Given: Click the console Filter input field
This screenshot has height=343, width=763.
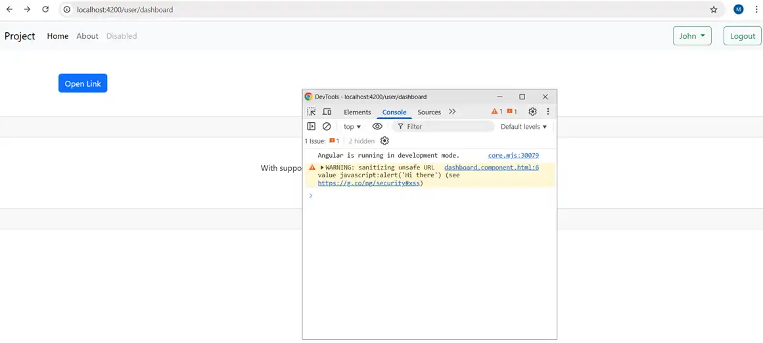Looking at the screenshot, I should (x=448, y=127).
